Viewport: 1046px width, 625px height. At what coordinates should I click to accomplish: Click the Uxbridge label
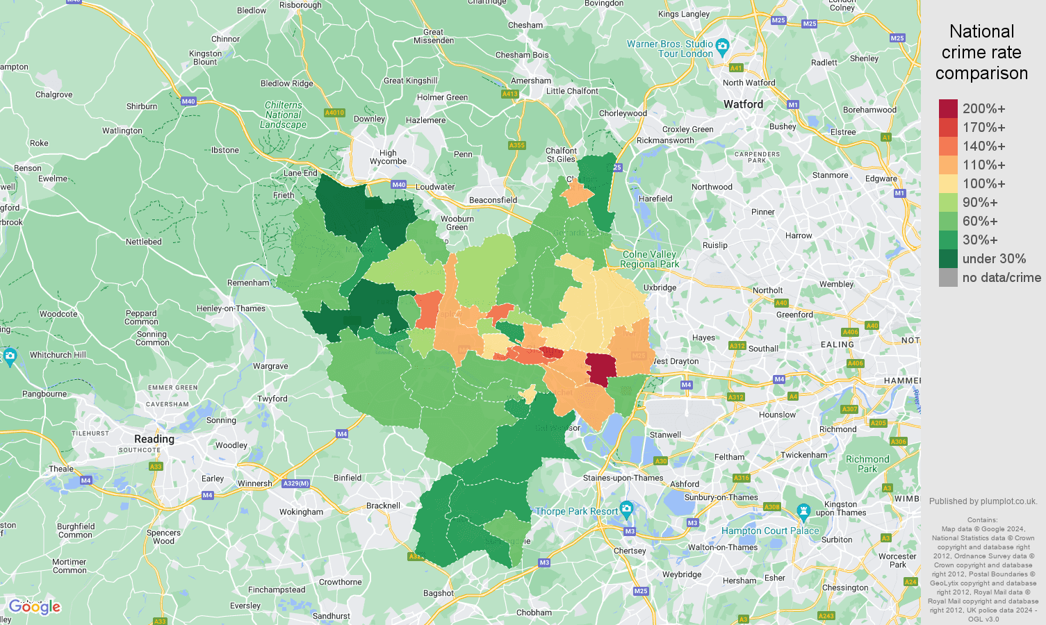click(660, 287)
